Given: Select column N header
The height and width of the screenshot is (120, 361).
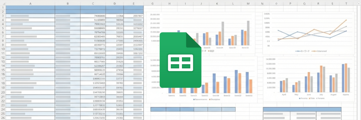Looking at the screenshot, I should (262, 3).
